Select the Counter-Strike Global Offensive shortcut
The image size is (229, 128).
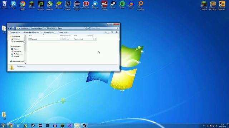[x=222, y=6]
